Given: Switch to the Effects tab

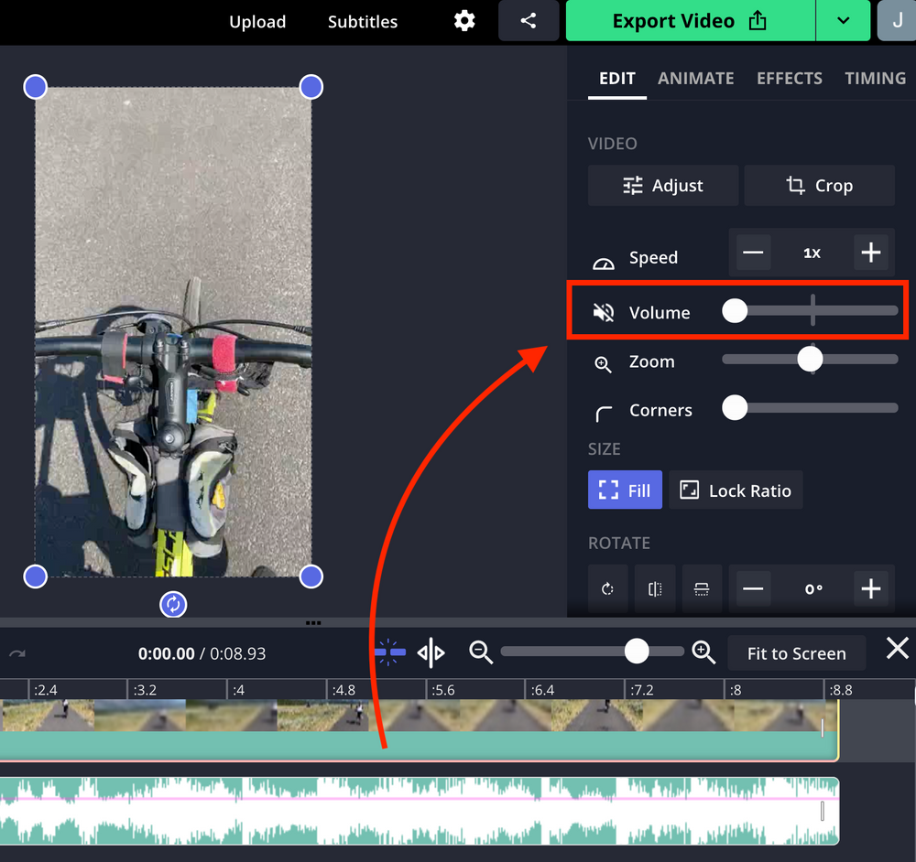Looking at the screenshot, I should tap(790, 79).
